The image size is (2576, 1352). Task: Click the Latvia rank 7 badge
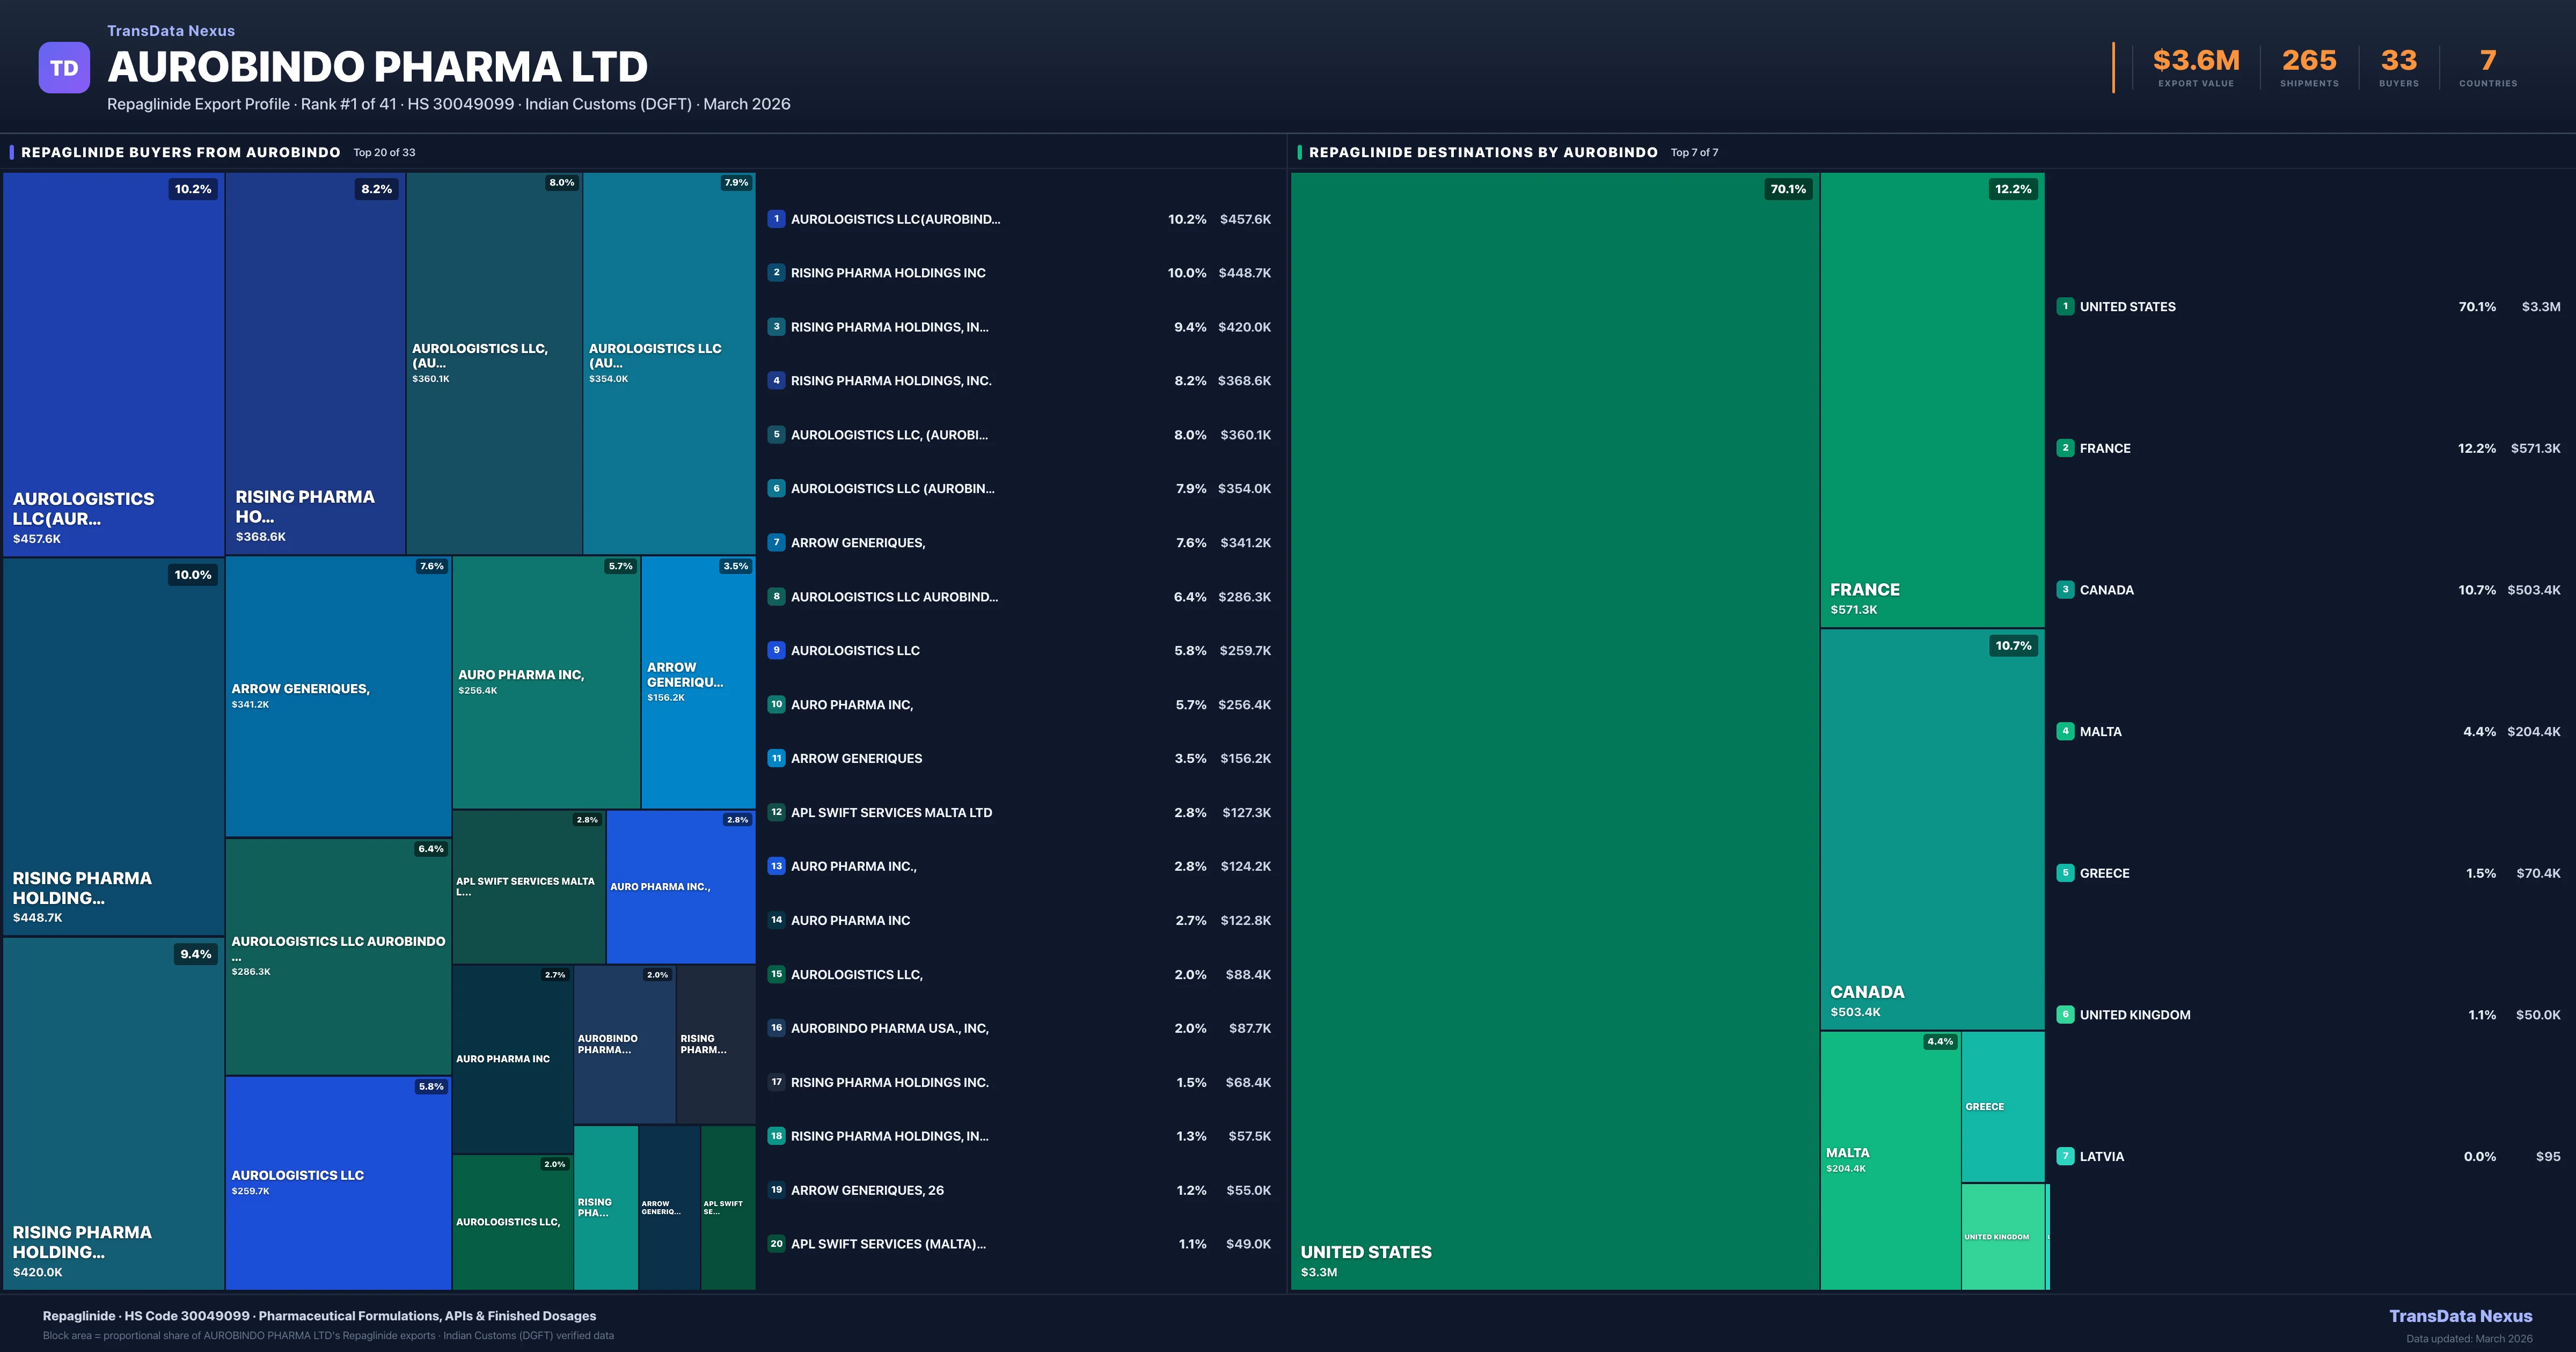[2065, 1156]
